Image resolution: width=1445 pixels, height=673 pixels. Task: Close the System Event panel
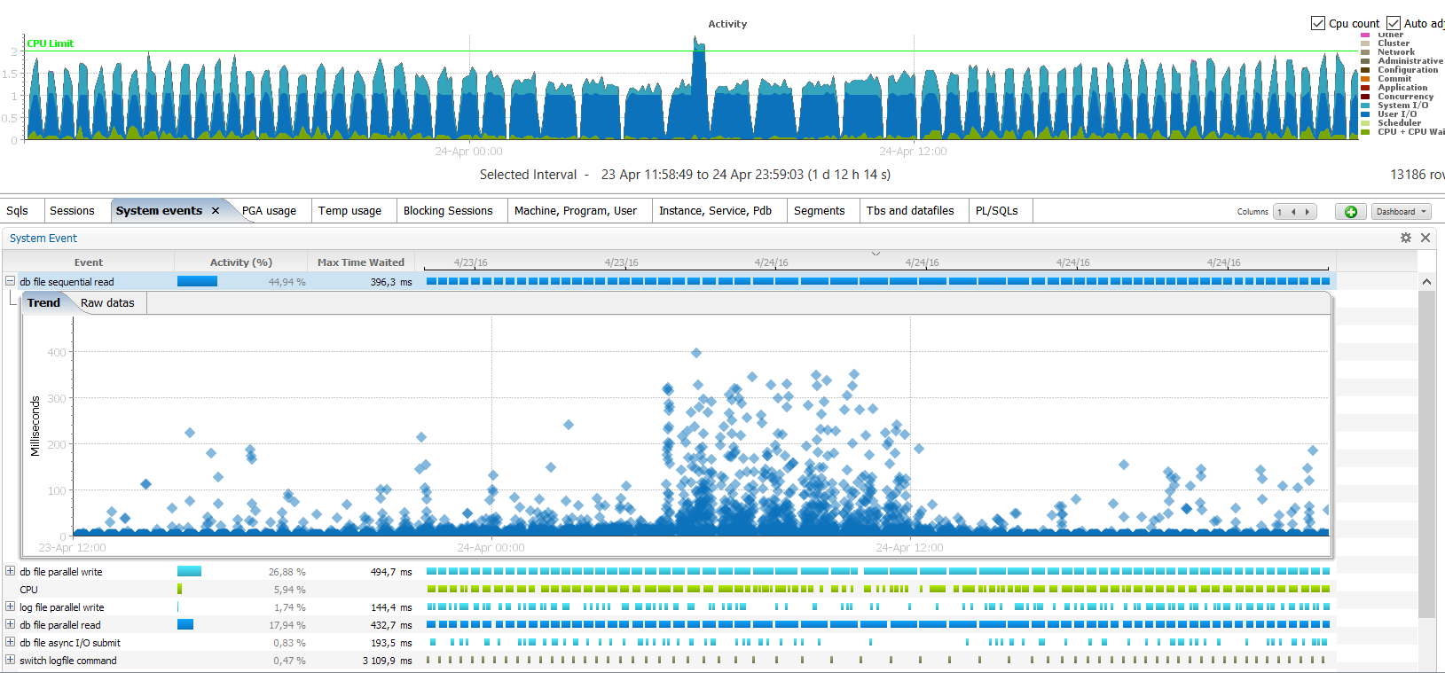coord(1425,238)
